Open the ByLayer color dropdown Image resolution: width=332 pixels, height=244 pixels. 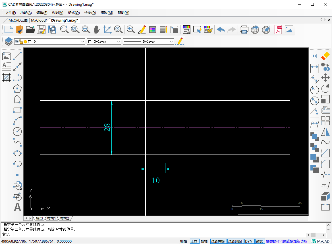(119, 42)
